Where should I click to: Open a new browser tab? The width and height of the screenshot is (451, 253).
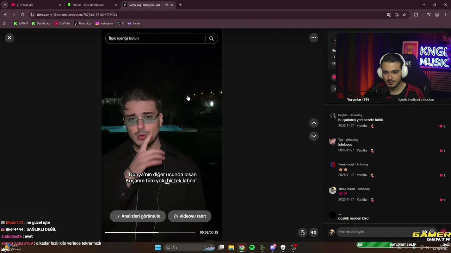[180, 5]
